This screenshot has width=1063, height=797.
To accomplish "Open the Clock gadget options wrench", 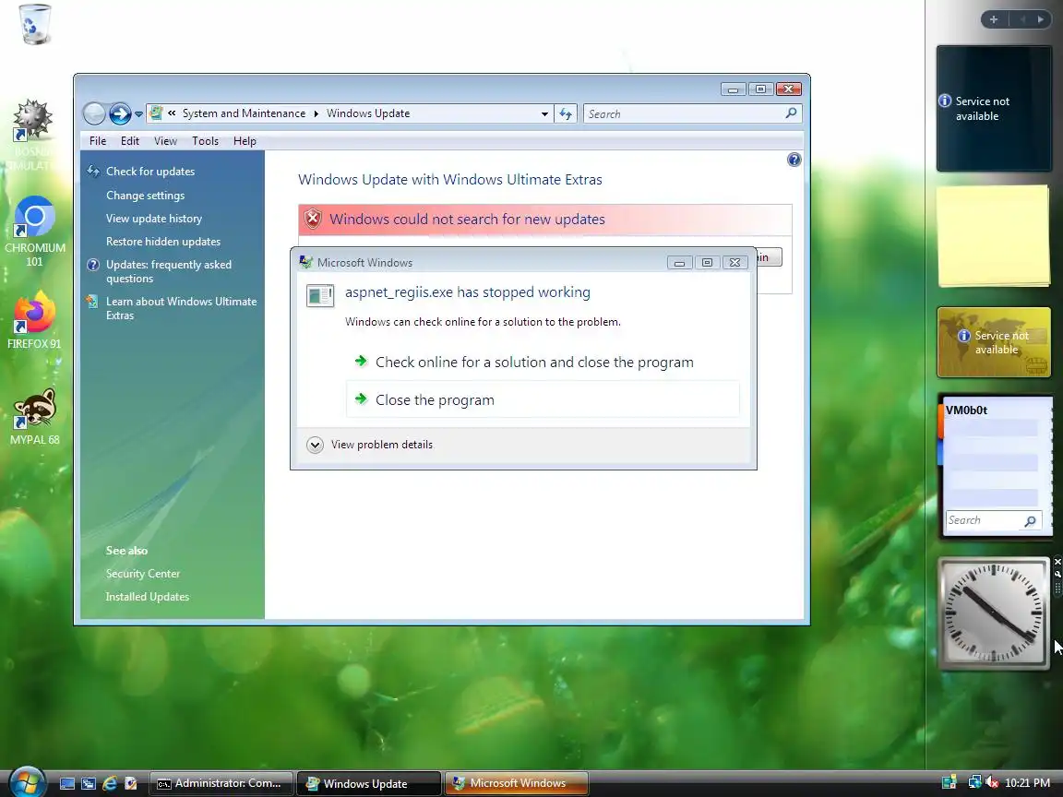I will [1057, 574].
